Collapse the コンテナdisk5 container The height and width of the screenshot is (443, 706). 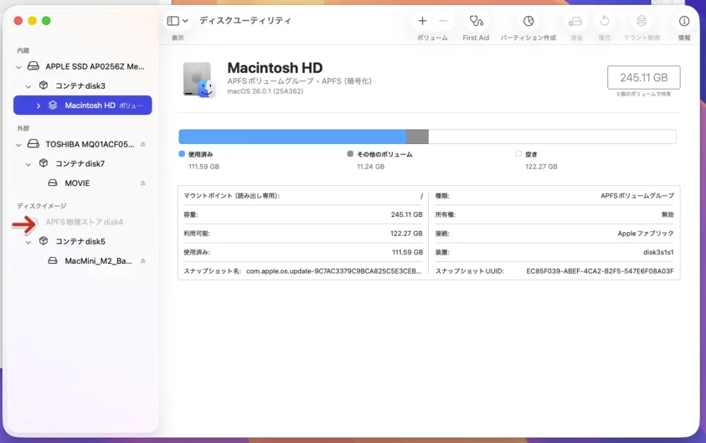pyautogui.click(x=28, y=242)
